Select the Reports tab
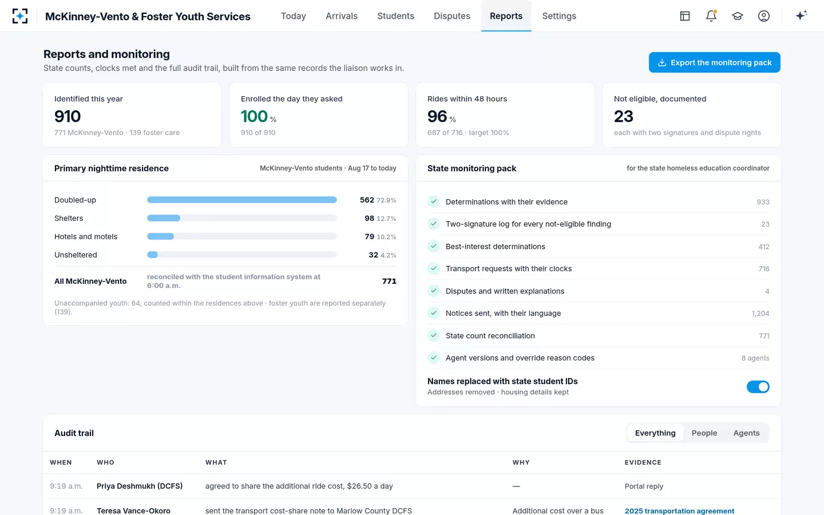Screen dimensions: 824x515 click(506, 16)
